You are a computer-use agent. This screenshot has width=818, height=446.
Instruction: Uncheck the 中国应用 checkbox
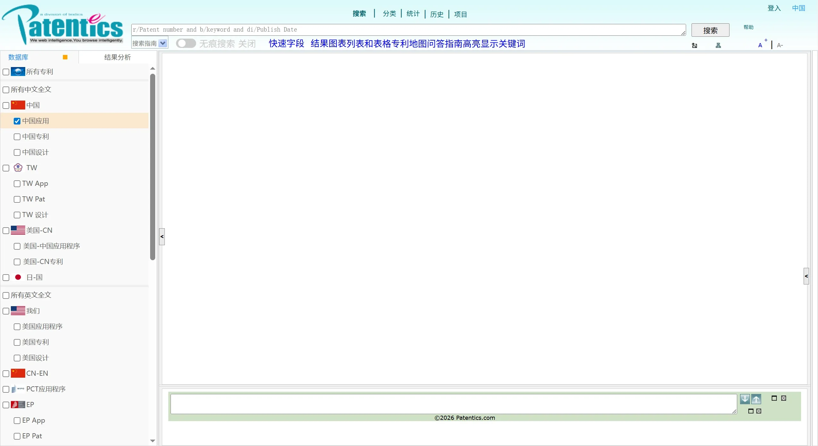tap(17, 121)
